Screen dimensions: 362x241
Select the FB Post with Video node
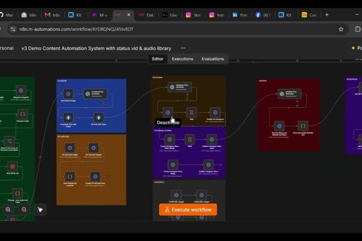(98, 117)
